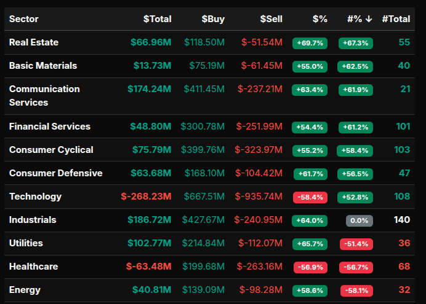This screenshot has width=426, height=304.
Task: Click the green +58.6% badge for Energy
Action: [x=310, y=290]
